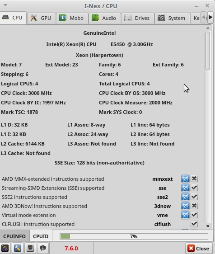Select the System tab
The width and height of the screenshot is (215, 254).
click(172, 18)
